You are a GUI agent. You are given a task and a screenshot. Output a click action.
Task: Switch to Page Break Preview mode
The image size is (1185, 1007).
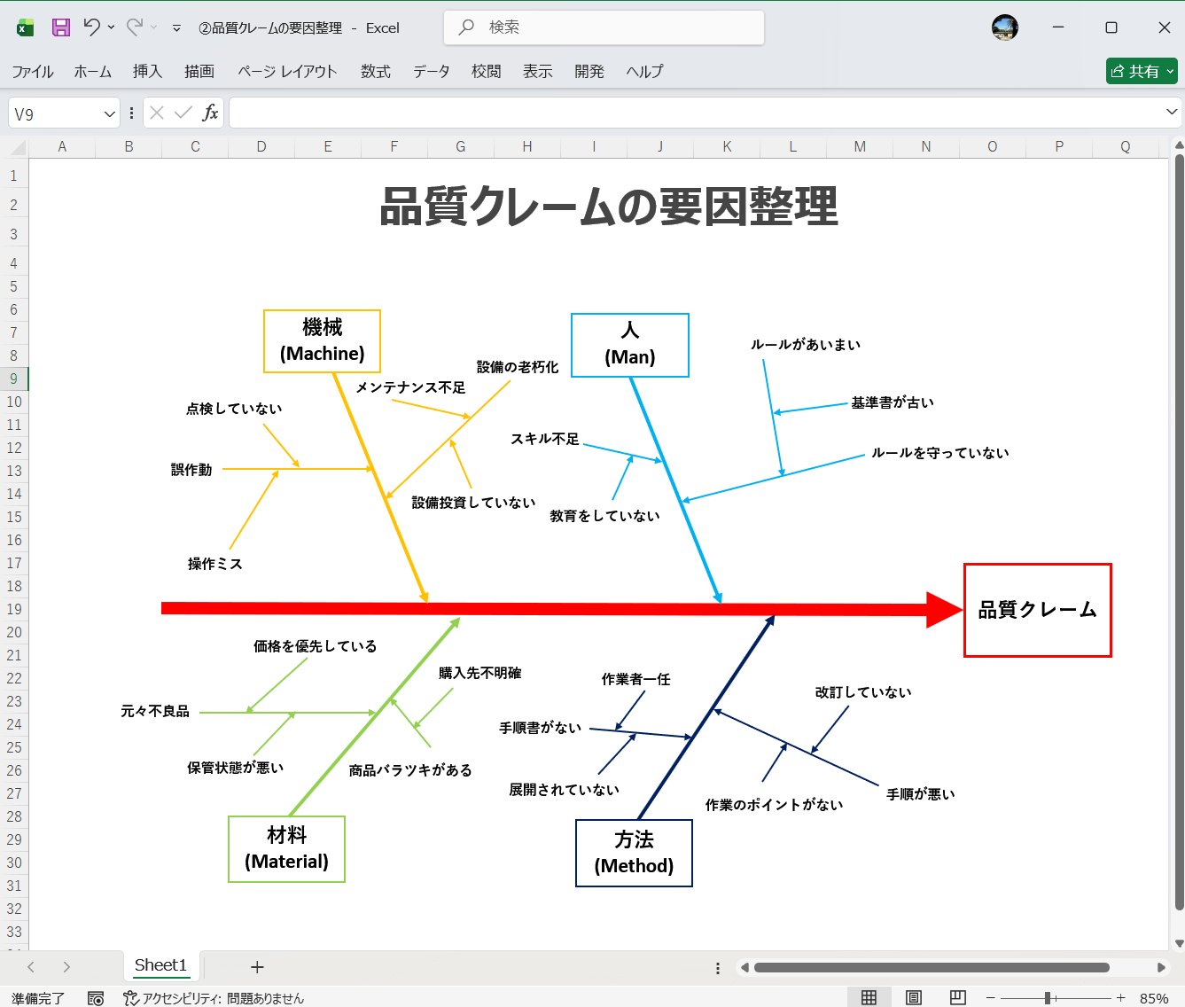click(956, 997)
